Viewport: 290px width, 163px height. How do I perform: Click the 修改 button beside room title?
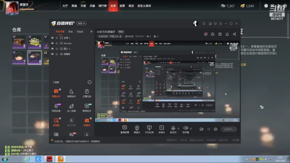coord(121,32)
